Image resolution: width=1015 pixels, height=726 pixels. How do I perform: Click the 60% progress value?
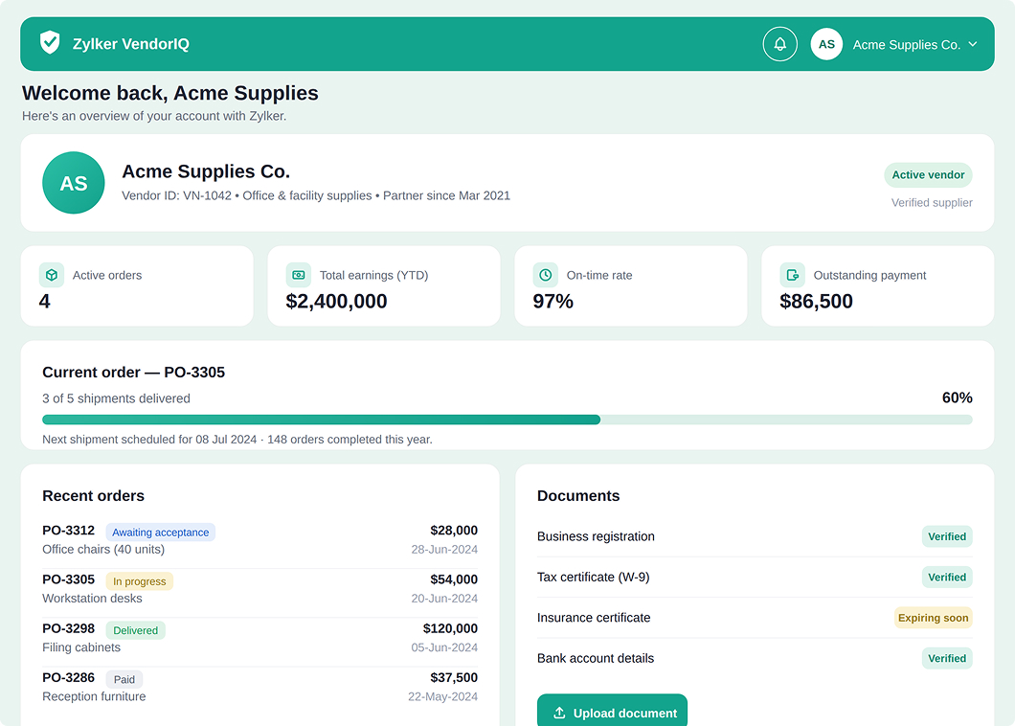point(958,397)
